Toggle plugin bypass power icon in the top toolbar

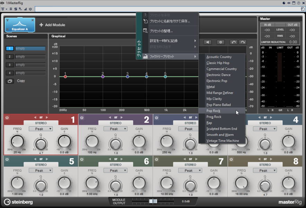tap(30, 9)
